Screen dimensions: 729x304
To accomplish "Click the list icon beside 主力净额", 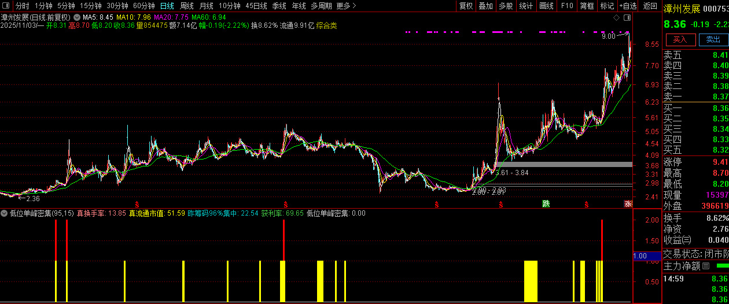I will point(705,266).
